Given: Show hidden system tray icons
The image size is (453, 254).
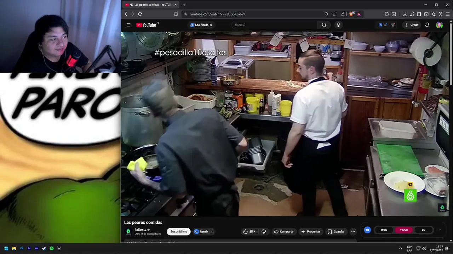Looking at the screenshot, I should pyautogui.click(x=401, y=248).
